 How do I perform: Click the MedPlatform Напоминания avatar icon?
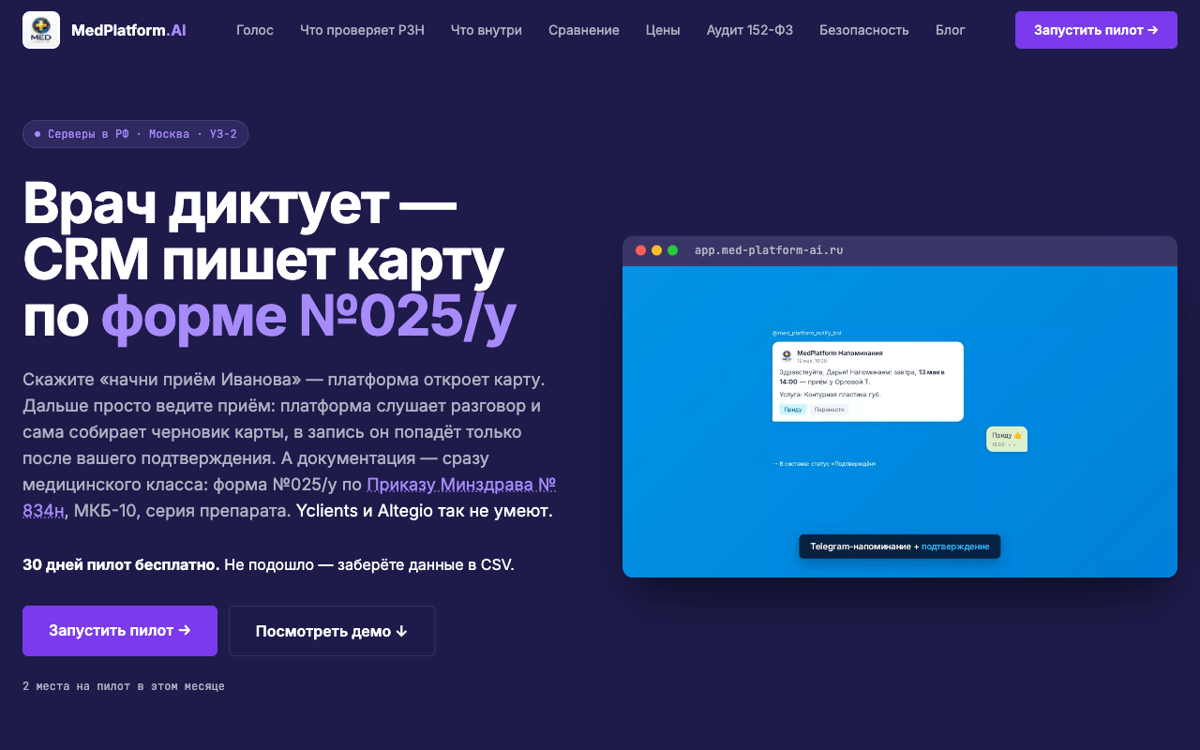pyautogui.click(x=787, y=355)
